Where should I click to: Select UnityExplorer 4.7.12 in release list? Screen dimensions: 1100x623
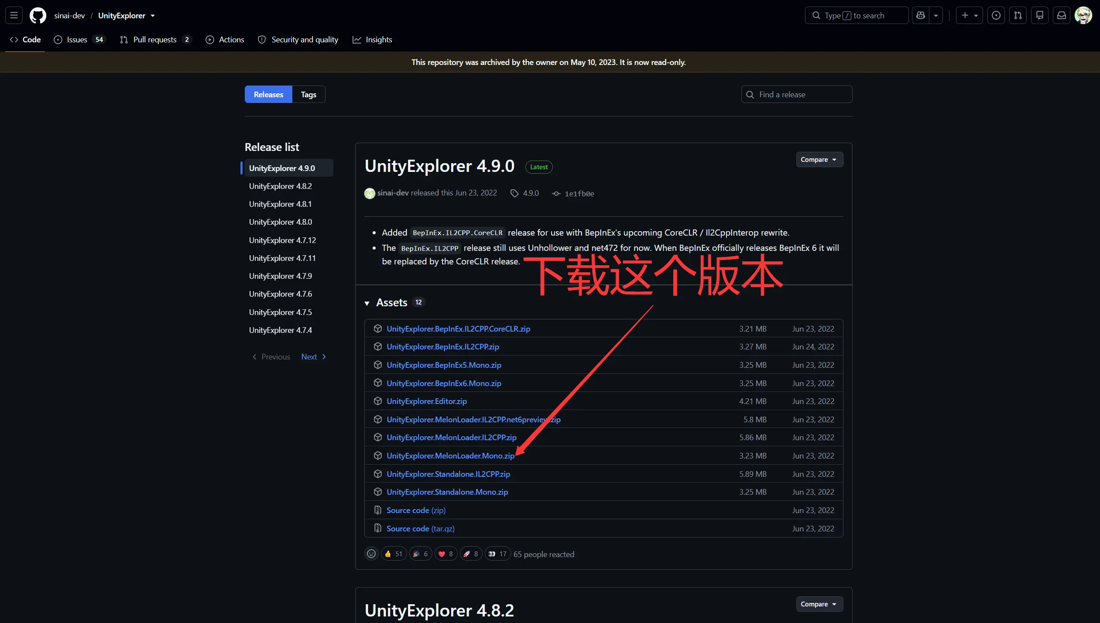tap(289, 240)
